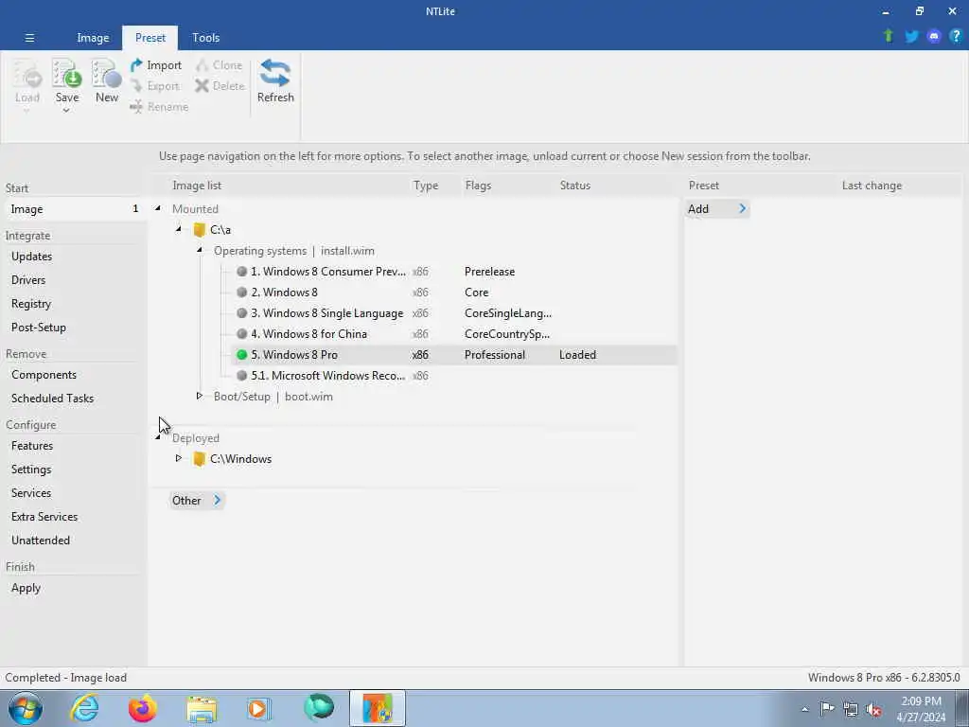The width and height of the screenshot is (969, 727).
Task: Click the Clone preset button
Action: 219,65
